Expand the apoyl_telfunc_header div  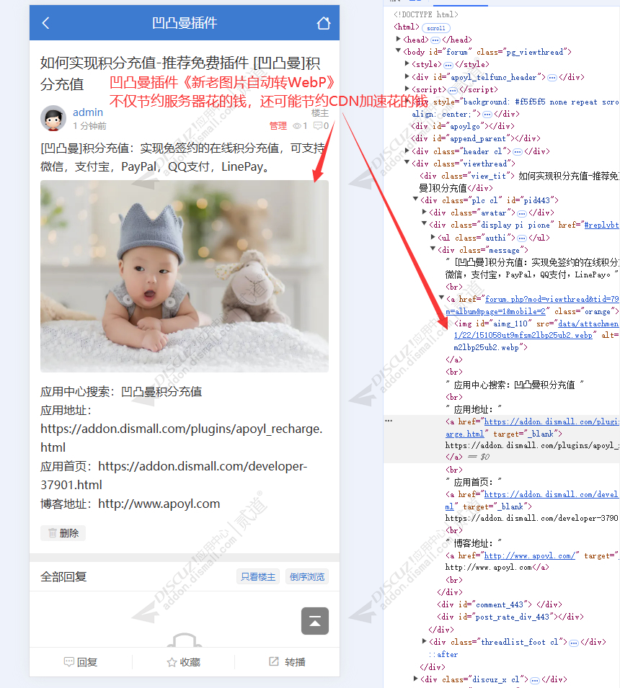coord(407,77)
